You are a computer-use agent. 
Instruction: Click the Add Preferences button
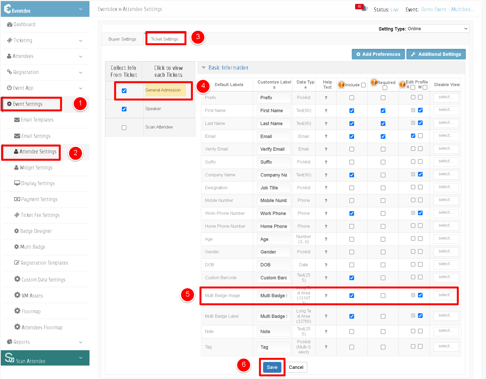pos(378,54)
